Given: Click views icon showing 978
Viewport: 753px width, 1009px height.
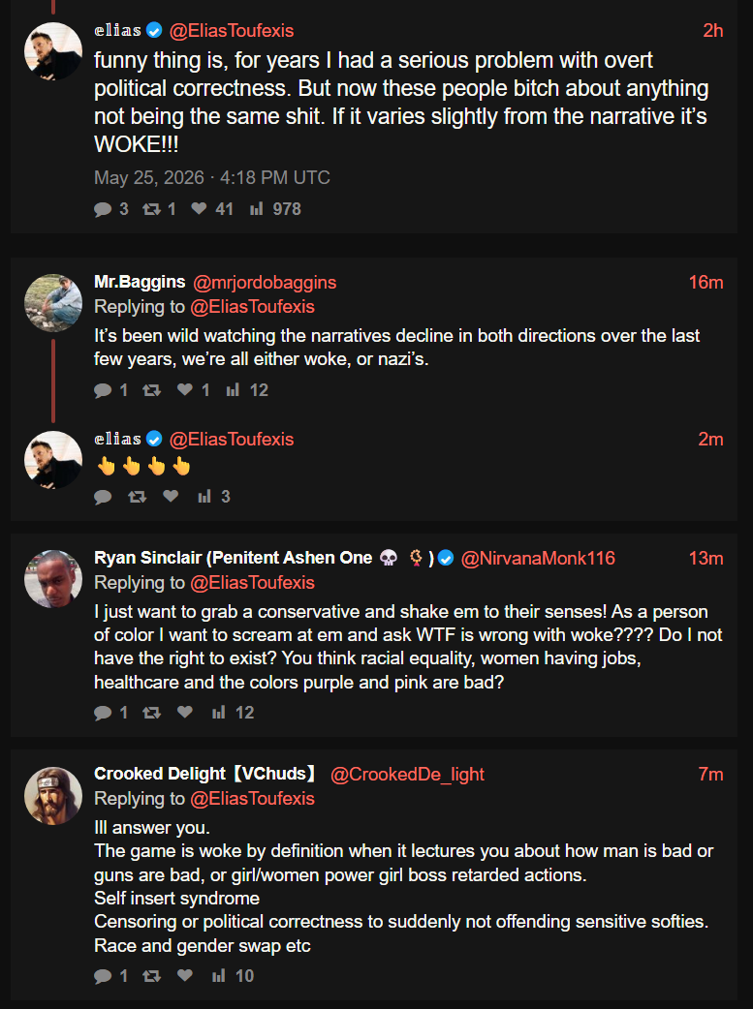Looking at the screenshot, I should click(257, 208).
